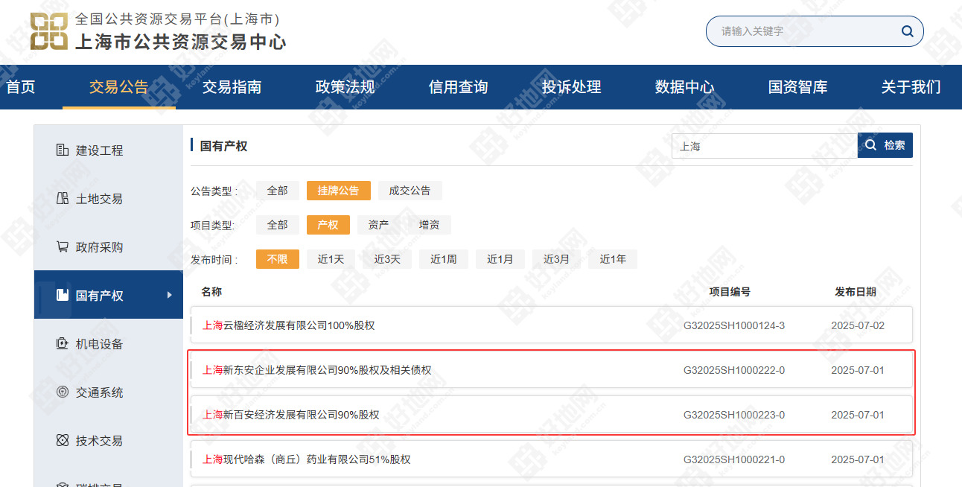Click the 机电设备 icon in sidebar
The height and width of the screenshot is (487, 962).
pyautogui.click(x=63, y=344)
